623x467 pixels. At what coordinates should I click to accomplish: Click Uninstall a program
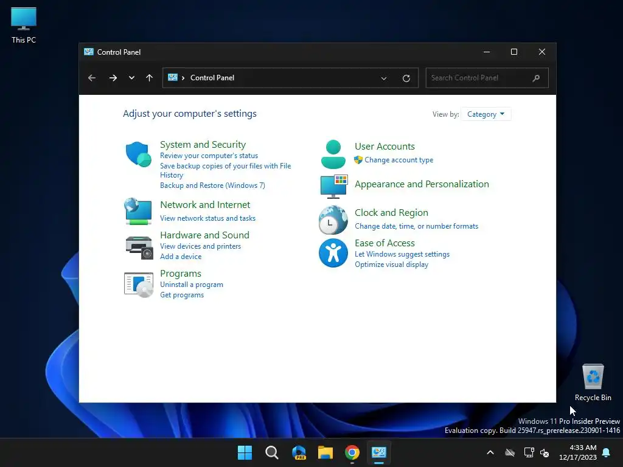(x=192, y=285)
